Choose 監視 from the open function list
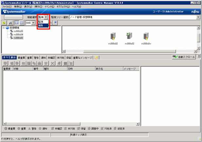The height and width of the screenshot is (142, 202). click(x=43, y=22)
